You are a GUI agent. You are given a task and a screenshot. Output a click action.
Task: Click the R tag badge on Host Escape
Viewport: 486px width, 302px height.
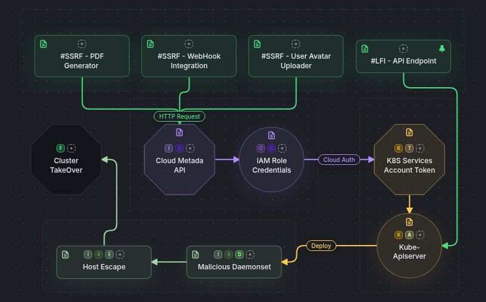[99, 255]
